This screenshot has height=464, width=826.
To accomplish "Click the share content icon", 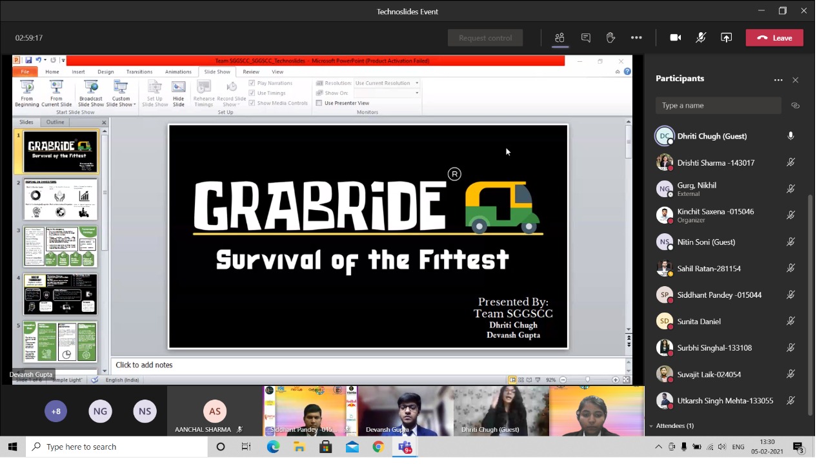I will pyautogui.click(x=726, y=38).
